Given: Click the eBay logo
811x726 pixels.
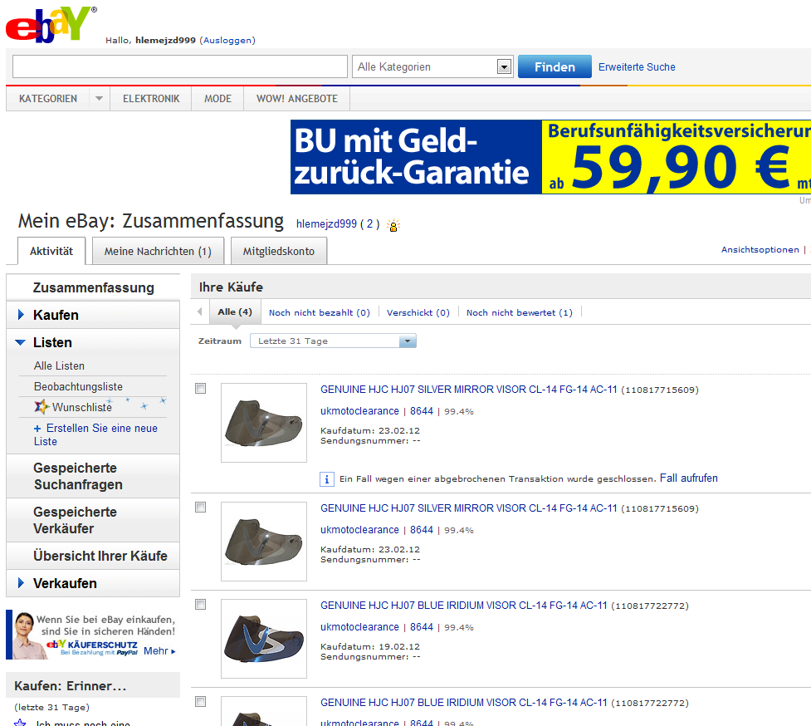Looking at the screenshot, I should [x=50, y=24].
